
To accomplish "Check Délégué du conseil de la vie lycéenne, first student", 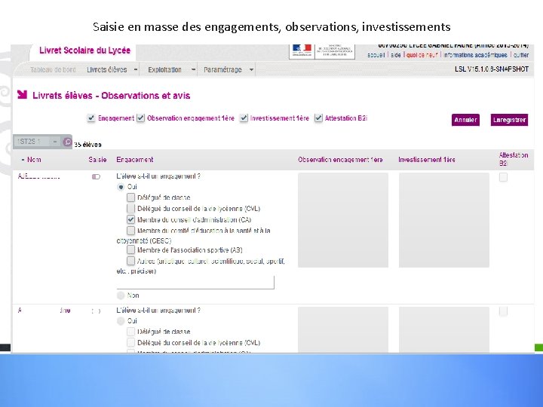I will [x=130, y=208].
